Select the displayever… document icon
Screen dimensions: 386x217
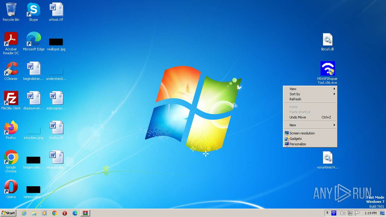click(x=33, y=101)
